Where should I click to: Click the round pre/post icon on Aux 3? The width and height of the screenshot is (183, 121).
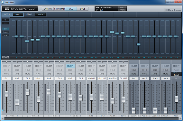151,82
